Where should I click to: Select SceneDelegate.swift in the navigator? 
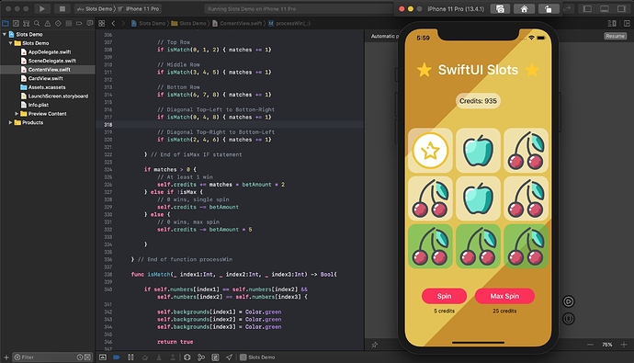point(51,61)
